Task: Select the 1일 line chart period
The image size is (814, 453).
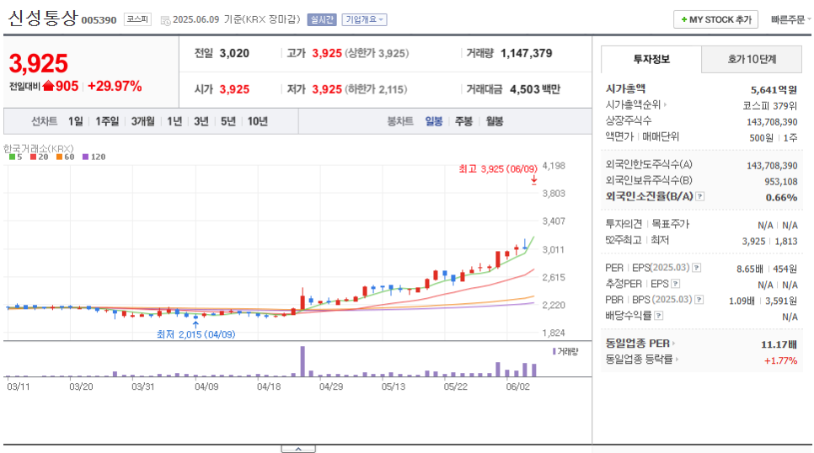Action: point(76,121)
